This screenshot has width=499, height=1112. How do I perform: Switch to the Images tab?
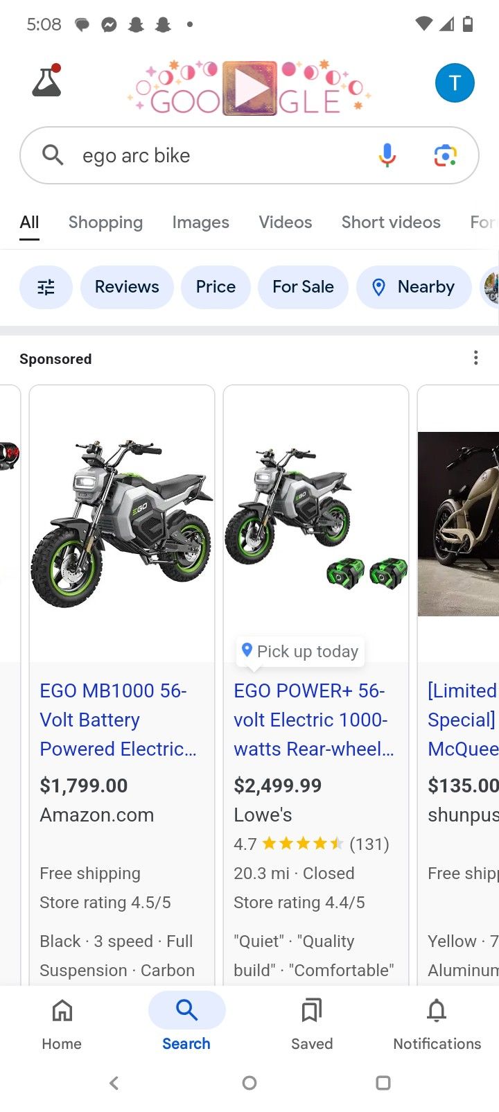(x=200, y=223)
